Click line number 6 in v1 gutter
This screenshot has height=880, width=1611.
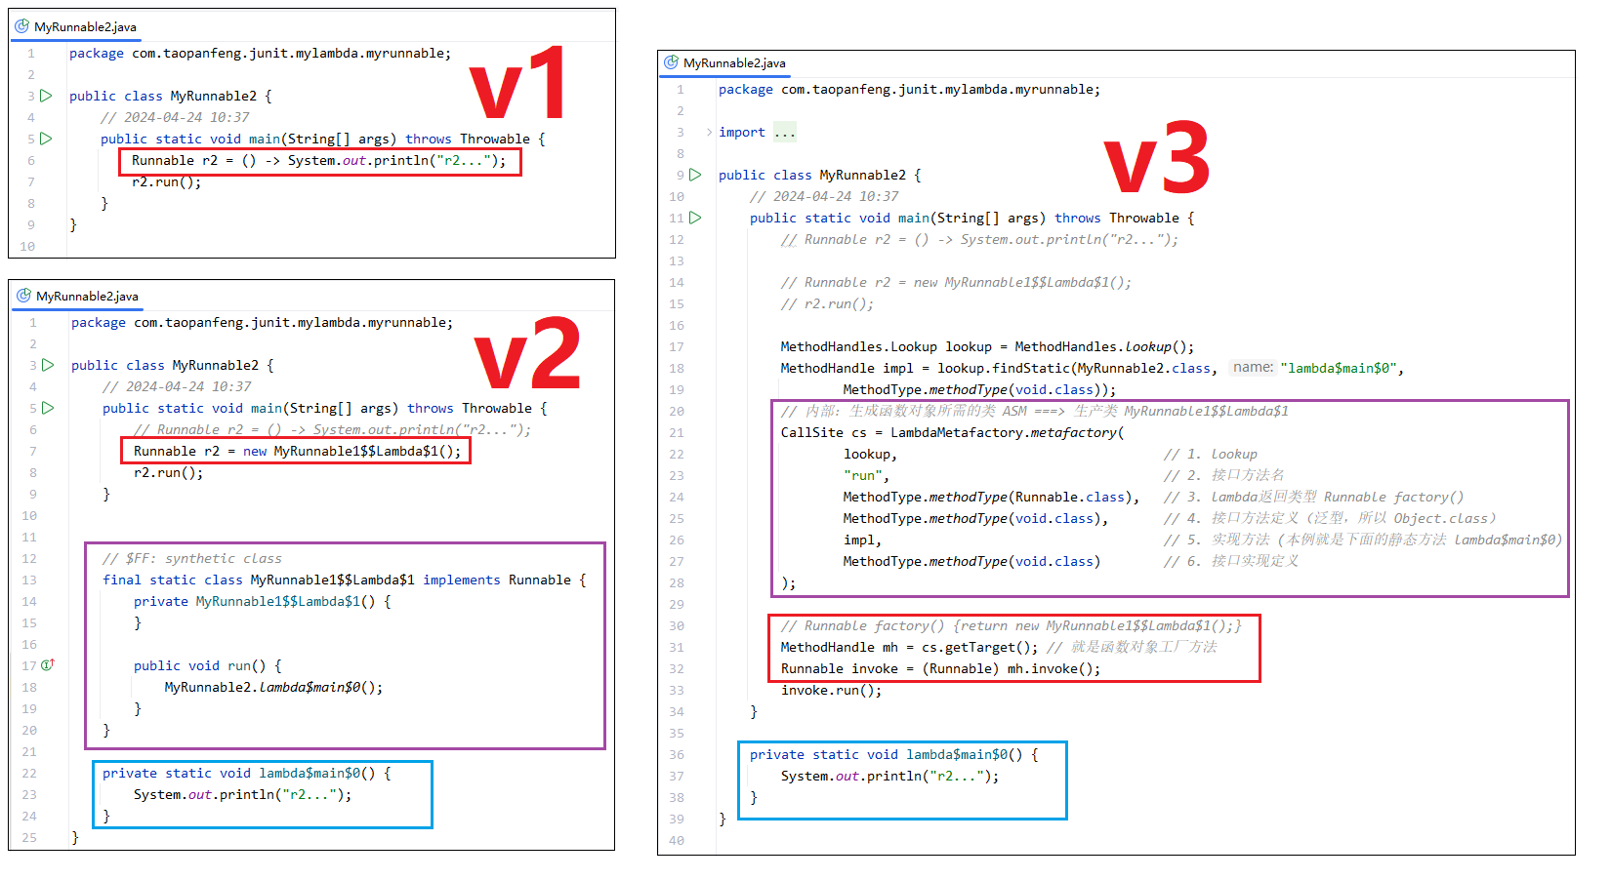[x=31, y=161]
